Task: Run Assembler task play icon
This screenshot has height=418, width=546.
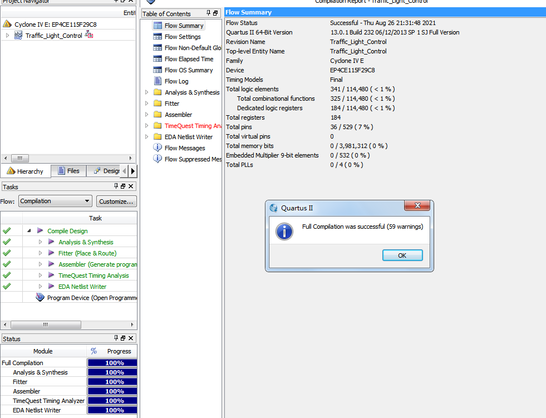Action: [51, 264]
